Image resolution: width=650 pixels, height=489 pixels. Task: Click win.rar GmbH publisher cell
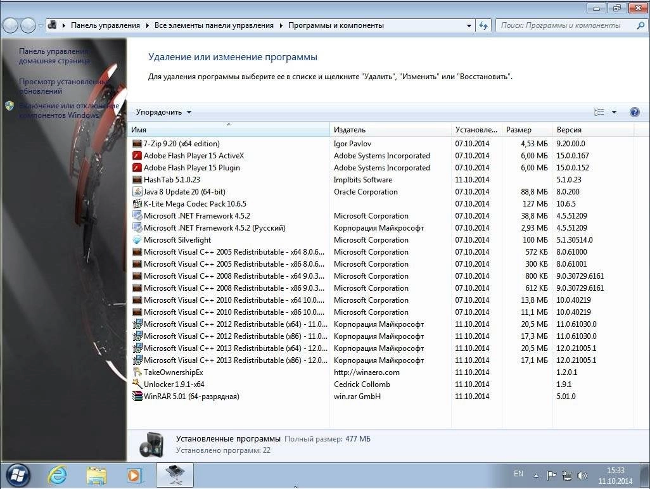tap(357, 396)
